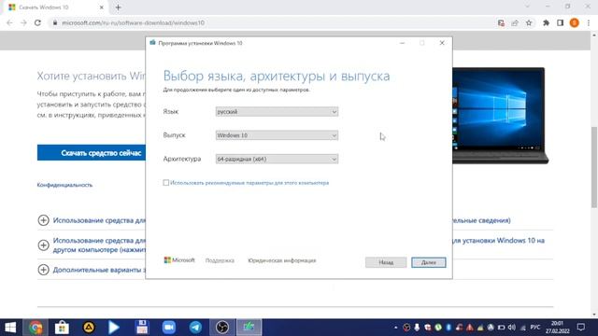Expand the first Использование средства section
The height and width of the screenshot is (336, 598).
pos(44,220)
